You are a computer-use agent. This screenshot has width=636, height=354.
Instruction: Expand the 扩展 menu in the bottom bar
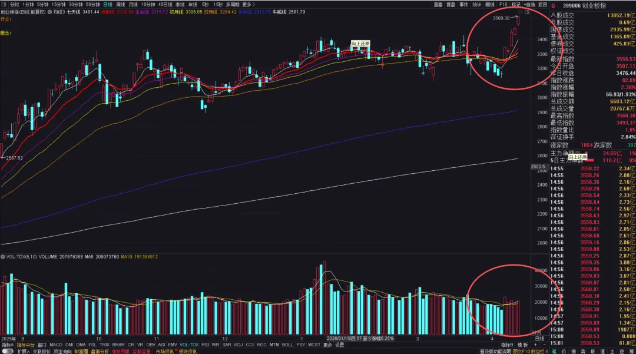(24, 351)
